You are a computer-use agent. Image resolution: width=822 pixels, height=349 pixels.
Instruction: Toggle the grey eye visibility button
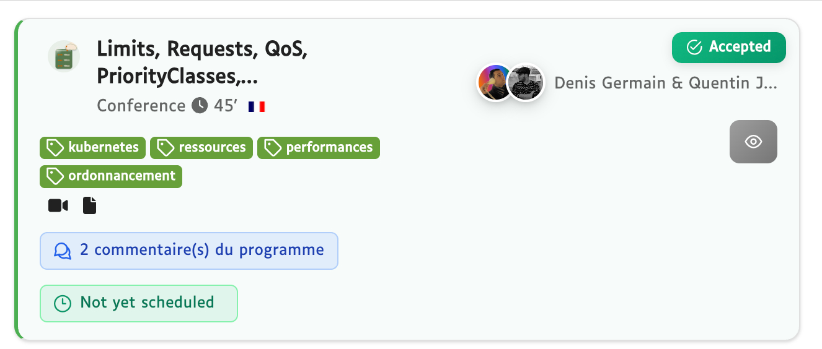(753, 142)
